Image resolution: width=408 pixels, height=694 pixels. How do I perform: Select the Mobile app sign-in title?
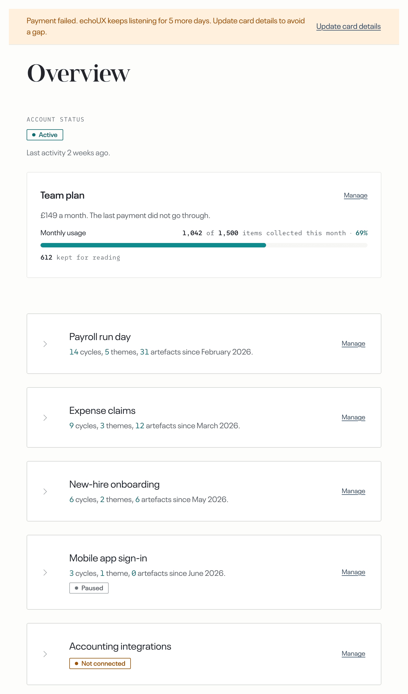click(x=108, y=558)
